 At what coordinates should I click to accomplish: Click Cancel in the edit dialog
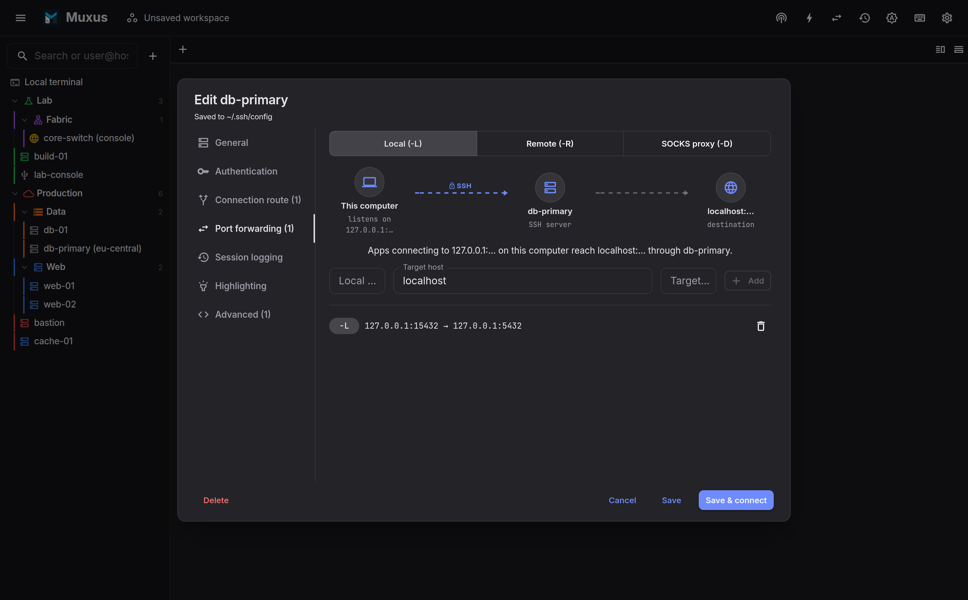pos(622,500)
